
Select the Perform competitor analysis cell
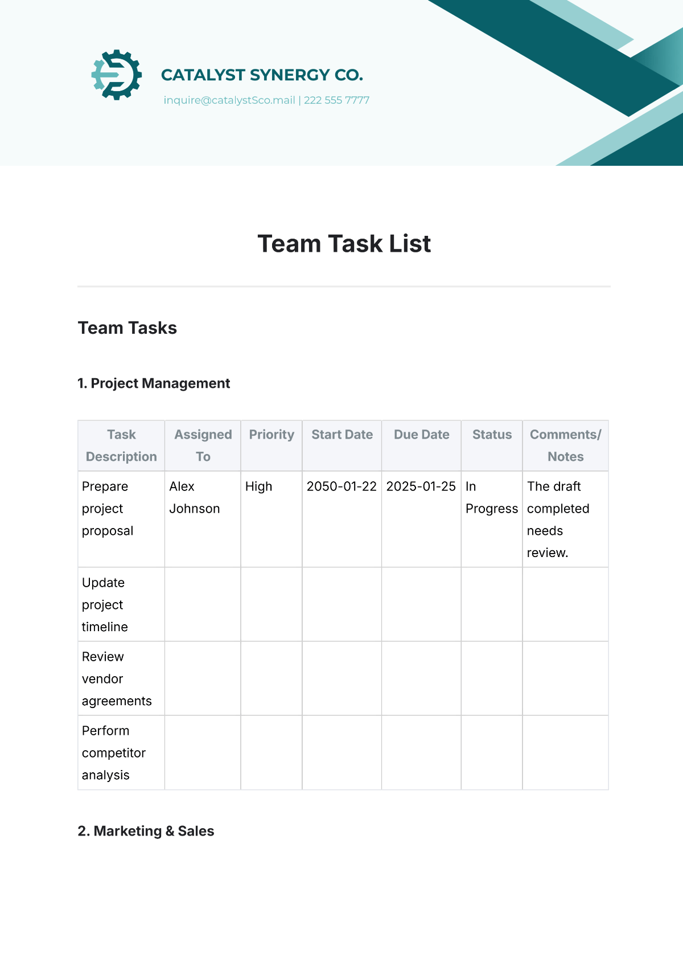pyautogui.click(x=121, y=752)
